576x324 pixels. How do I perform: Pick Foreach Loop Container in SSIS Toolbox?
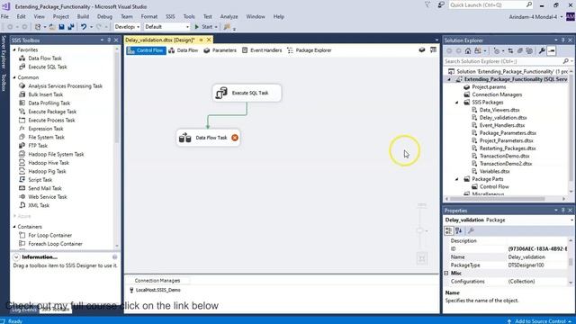pos(55,244)
